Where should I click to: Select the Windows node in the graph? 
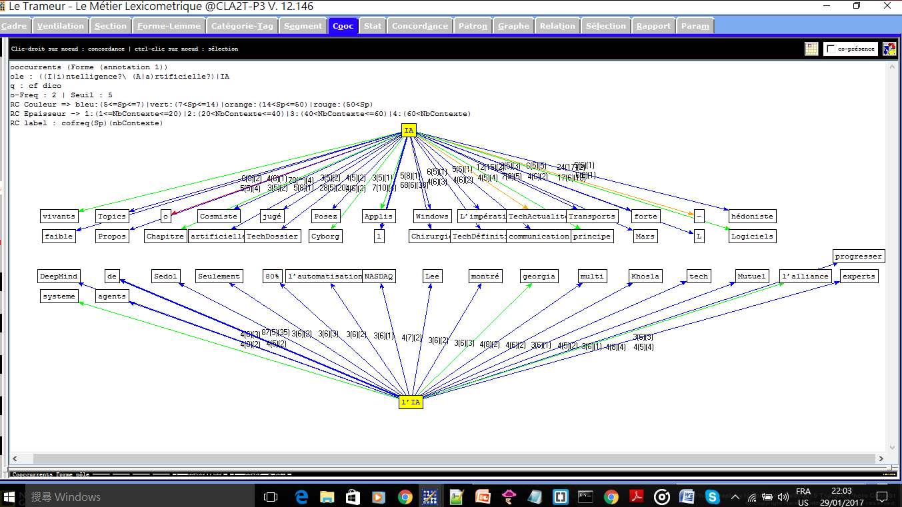pos(432,217)
